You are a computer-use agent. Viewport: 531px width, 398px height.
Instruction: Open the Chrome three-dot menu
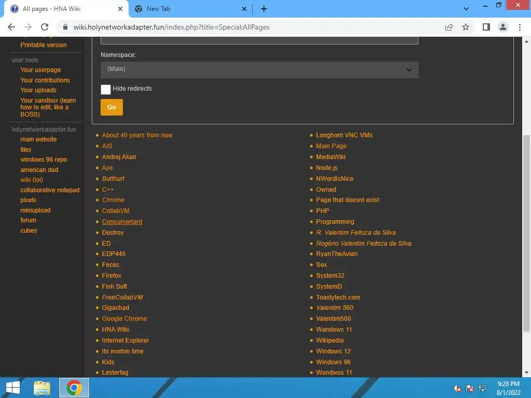point(520,27)
